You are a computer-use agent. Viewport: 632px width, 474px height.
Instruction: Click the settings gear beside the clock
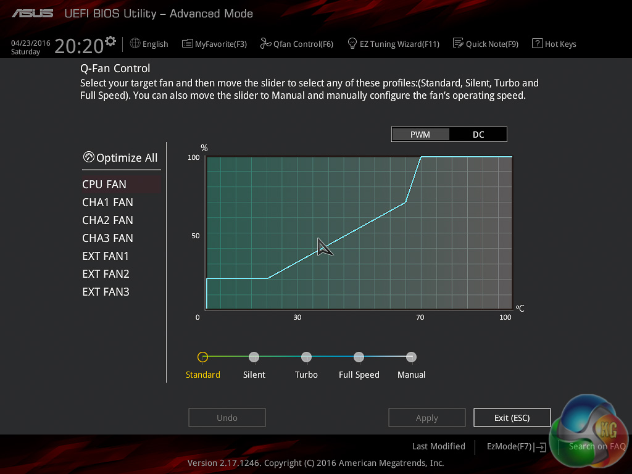110,41
